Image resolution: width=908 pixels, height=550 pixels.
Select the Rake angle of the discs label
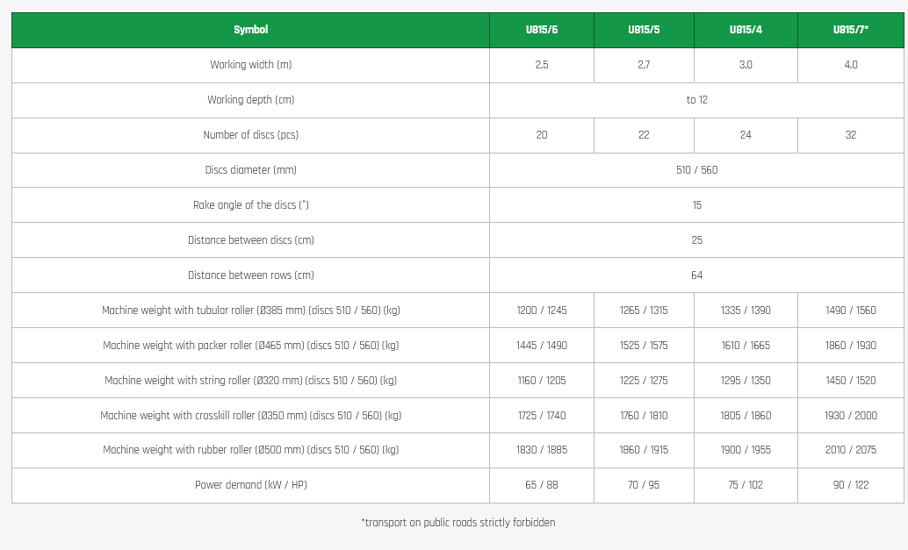[x=250, y=205]
